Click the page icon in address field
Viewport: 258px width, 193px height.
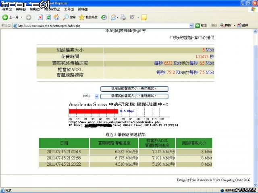pyautogui.click(x=15, y=26)
